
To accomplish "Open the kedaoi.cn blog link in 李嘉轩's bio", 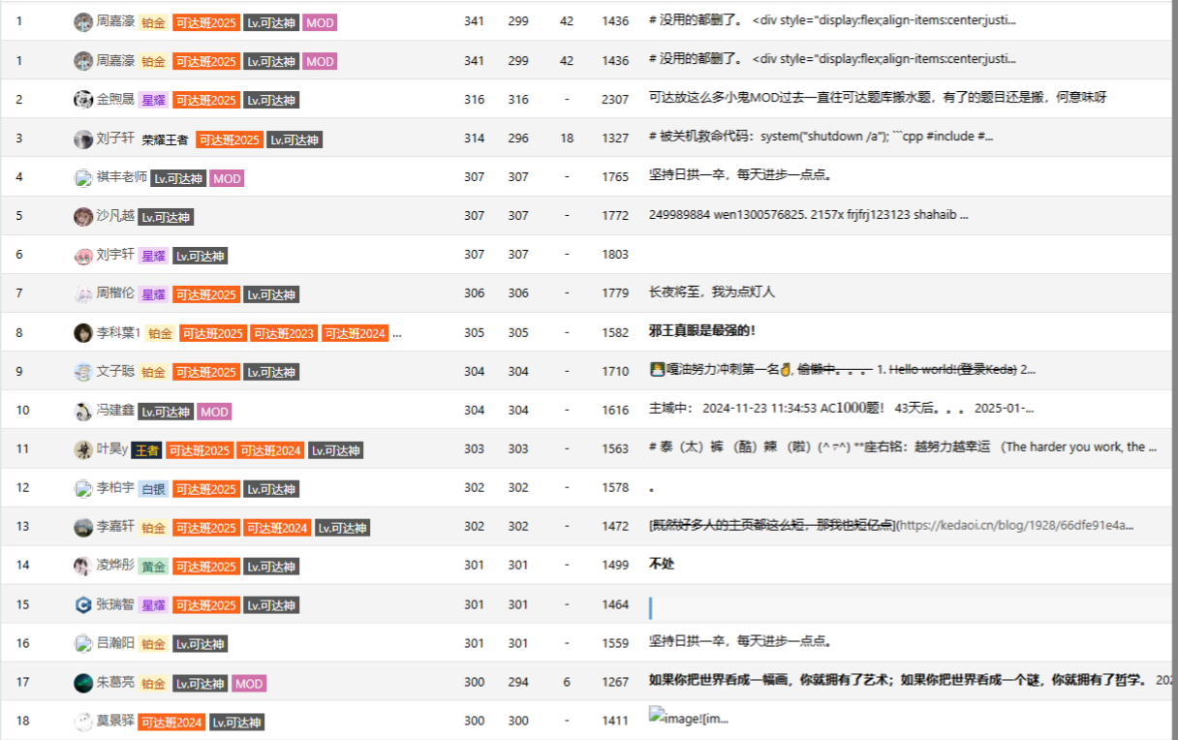I will point(1015,526).
